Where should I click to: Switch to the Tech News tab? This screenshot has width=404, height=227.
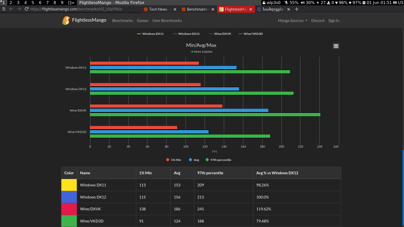159,10
